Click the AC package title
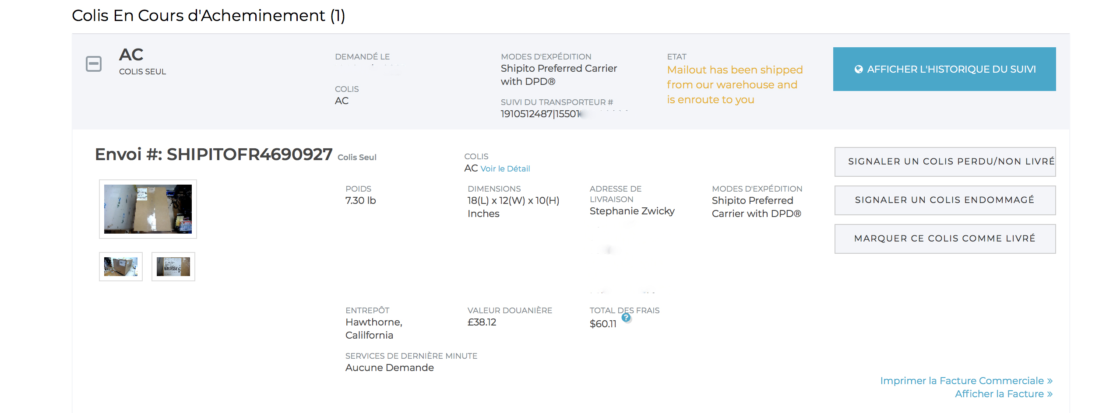Screen dimensions: 1113x413 coord(131,55)
